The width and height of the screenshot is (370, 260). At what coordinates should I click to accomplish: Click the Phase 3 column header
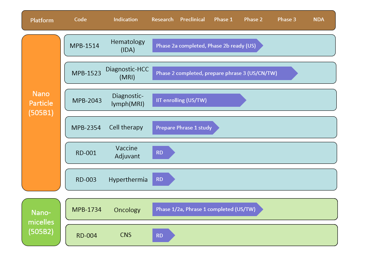(x=287, y=20)
